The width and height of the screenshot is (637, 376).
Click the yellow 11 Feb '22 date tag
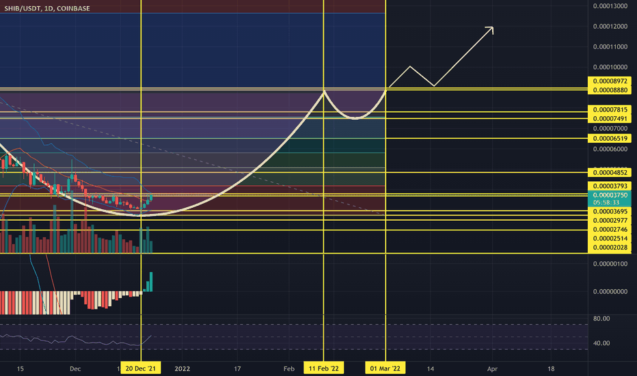[x=324, y=368]
